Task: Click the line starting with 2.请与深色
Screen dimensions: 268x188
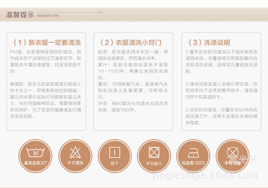Action: (x=222, y=84)
